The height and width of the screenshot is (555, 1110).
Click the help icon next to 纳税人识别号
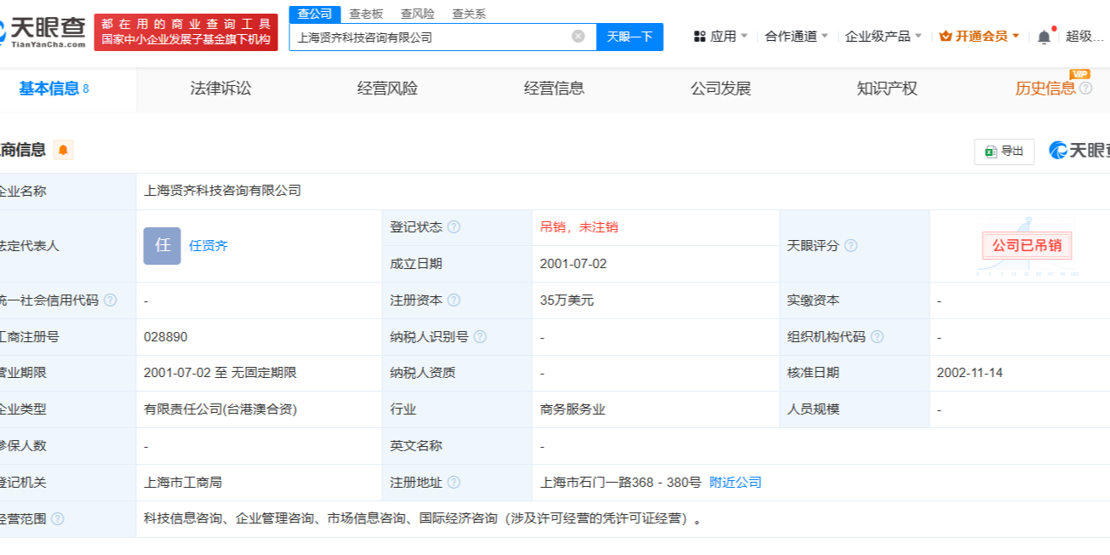click(480, 337)
